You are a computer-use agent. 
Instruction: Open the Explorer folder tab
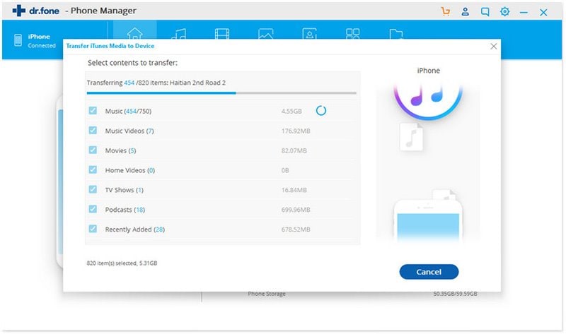(x=396, y=34)
